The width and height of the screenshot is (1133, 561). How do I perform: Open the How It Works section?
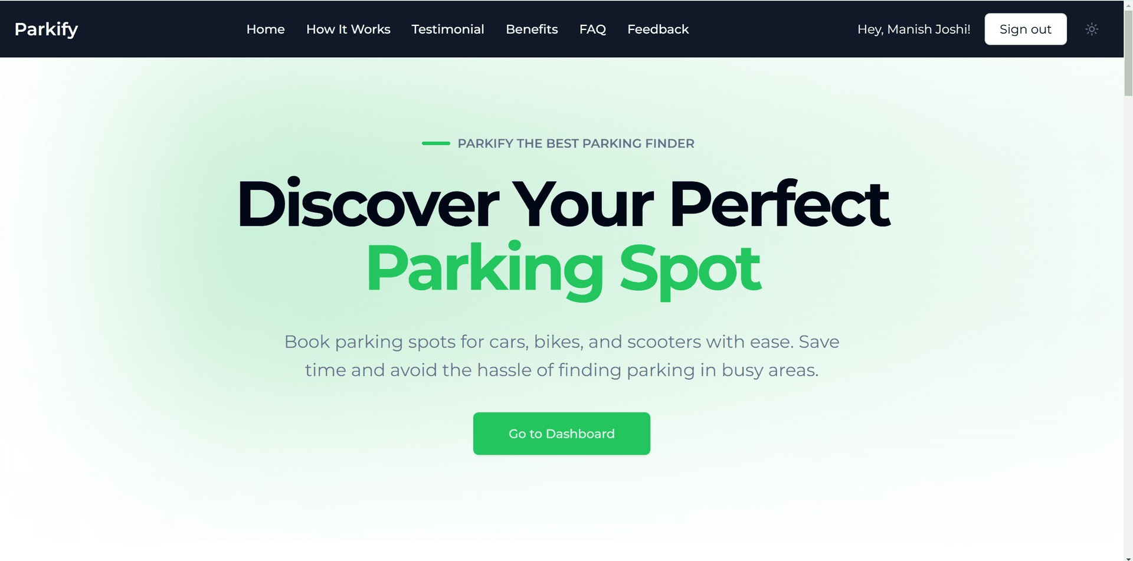point(348,29)
